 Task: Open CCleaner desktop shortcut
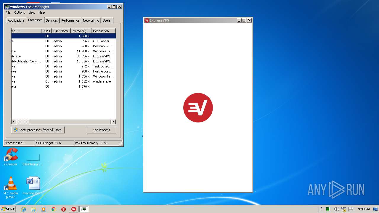coord(11,157)
